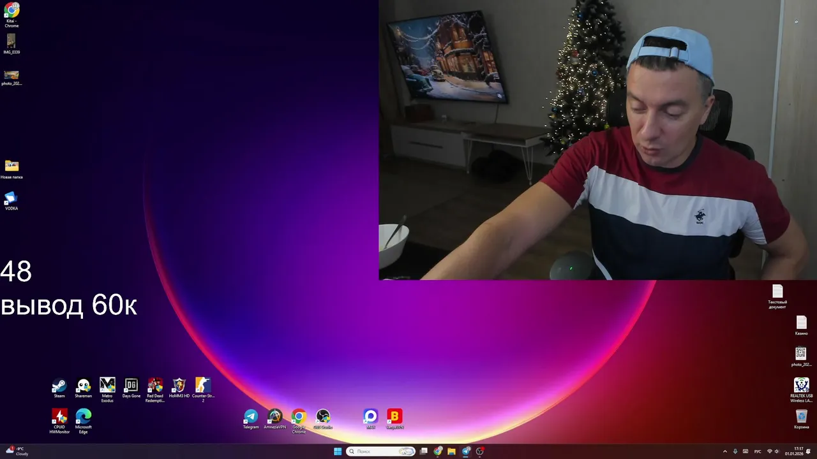Switch to Chrome on the taskbar

click(438, 451)
